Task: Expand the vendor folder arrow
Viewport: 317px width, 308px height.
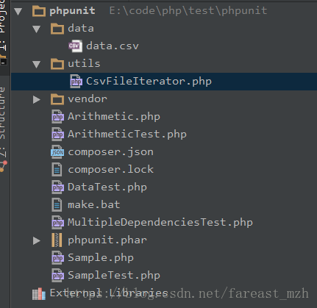Action: pos(37,99)
